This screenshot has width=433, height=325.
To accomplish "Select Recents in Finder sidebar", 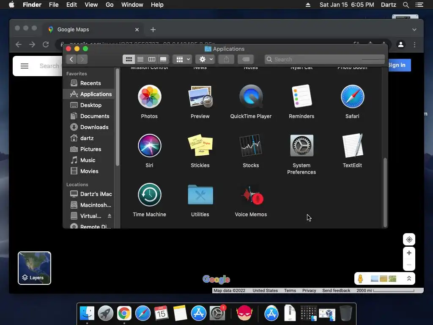I will pos(88,83).
